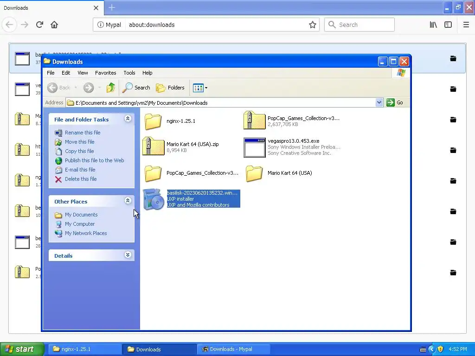Viewport: 475px width, 356px height.
Task: Click Publish this file to the Web
Action: pos(94,160)
